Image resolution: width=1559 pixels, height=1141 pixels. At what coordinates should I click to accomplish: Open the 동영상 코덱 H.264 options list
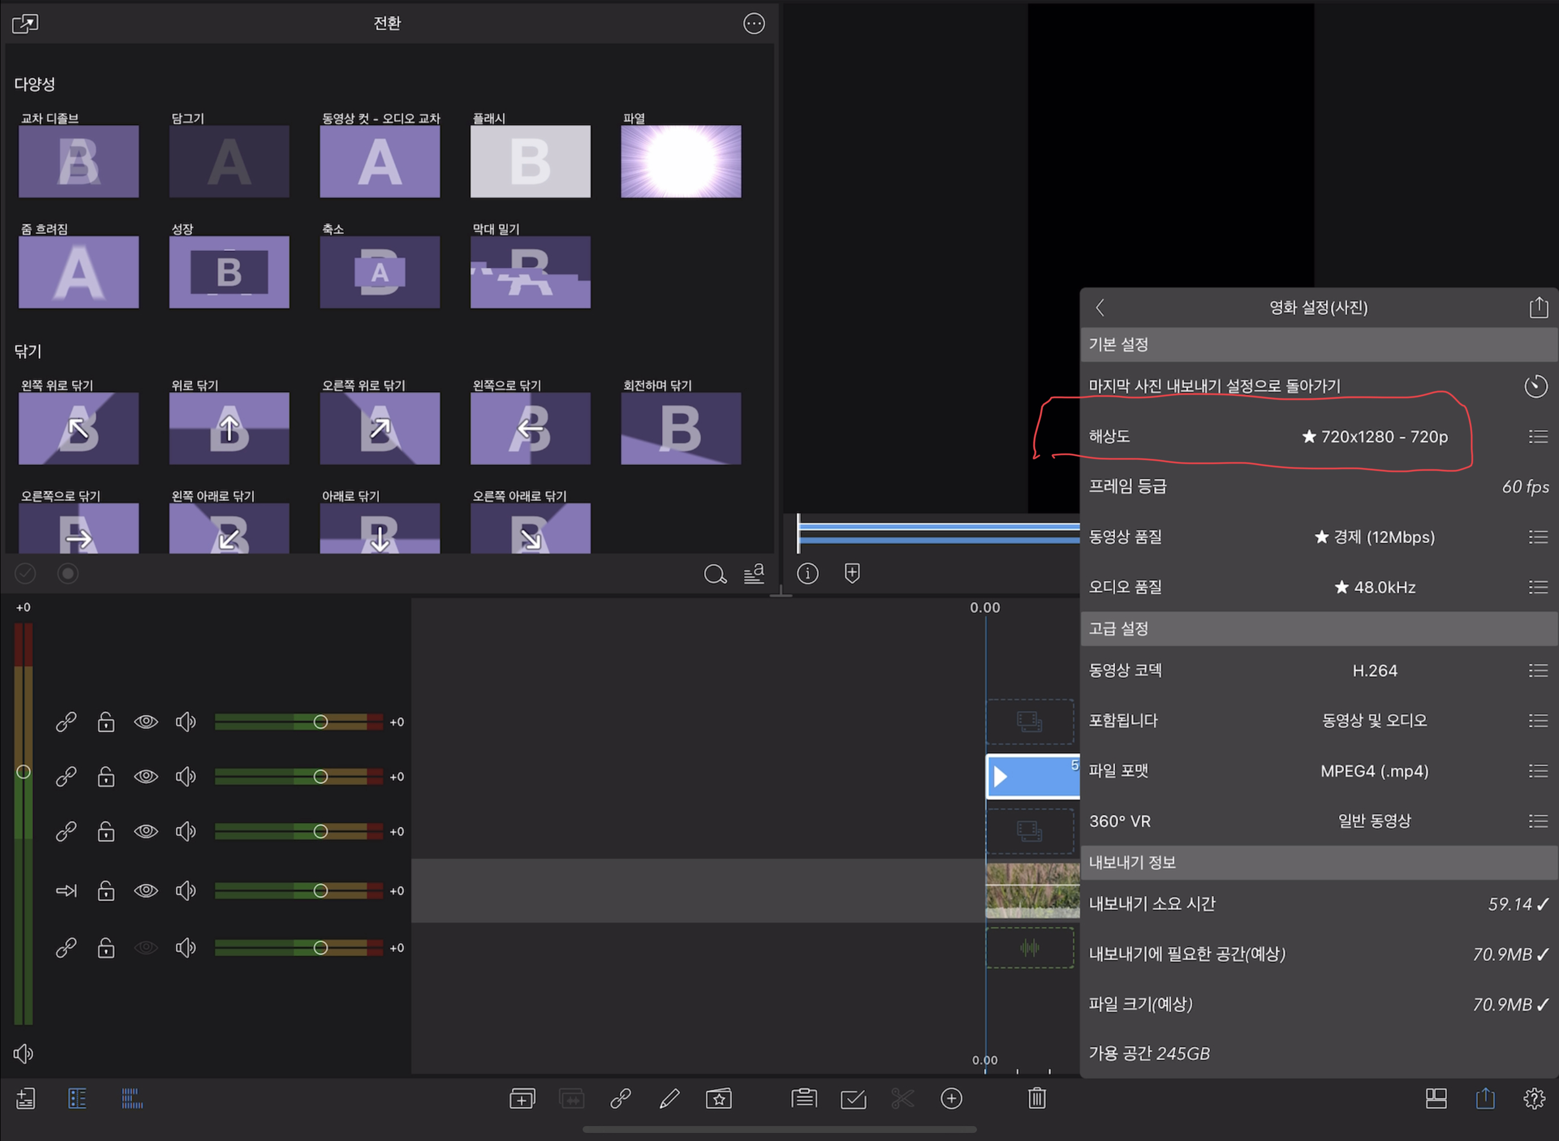[1537, 670]
